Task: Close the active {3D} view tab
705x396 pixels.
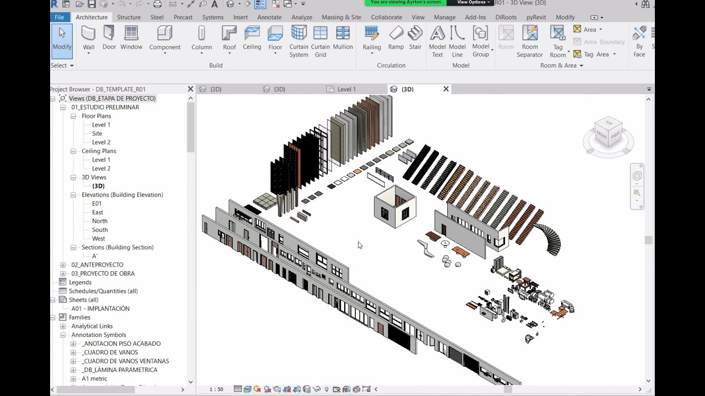Action: click(446, 89)
